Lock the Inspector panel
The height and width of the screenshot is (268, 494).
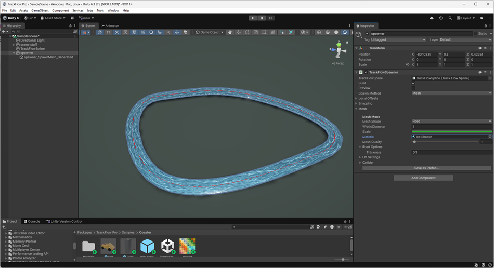(485, 25)
